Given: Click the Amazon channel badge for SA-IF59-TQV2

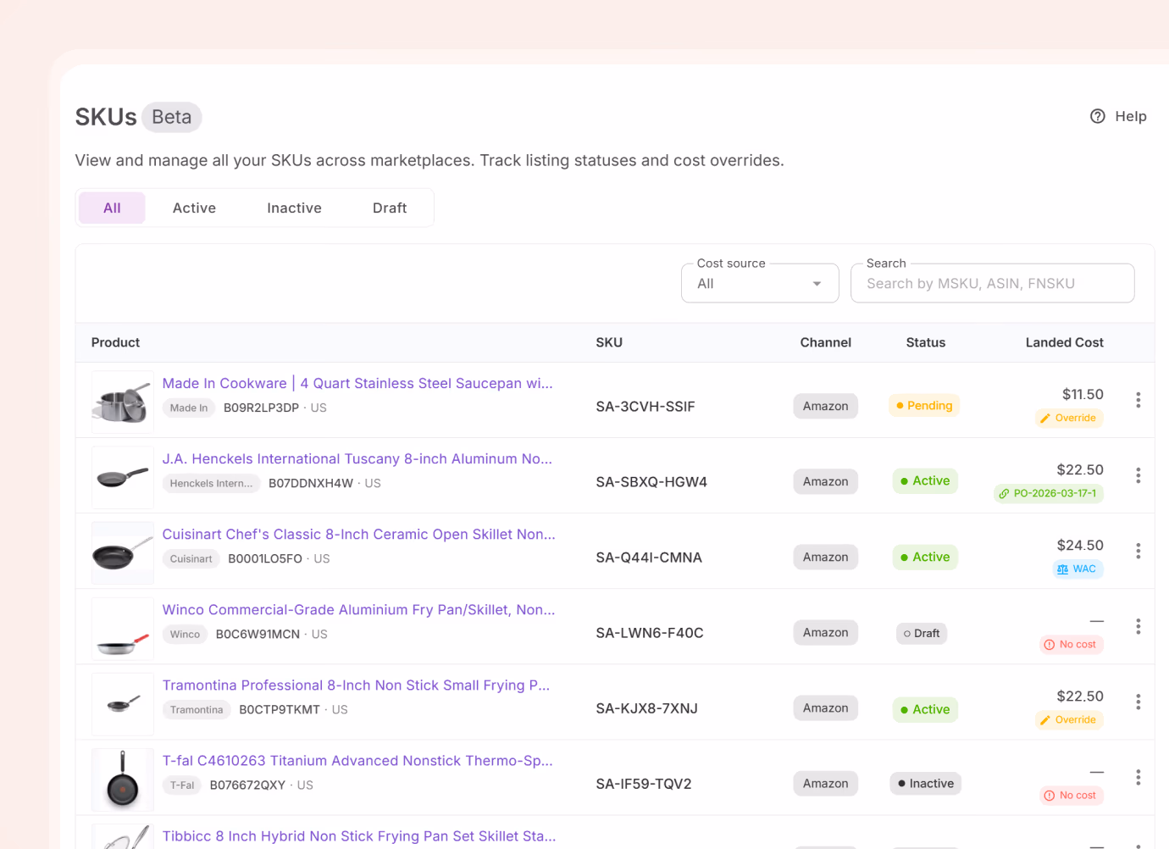Looking at the screenshot, I should [x=825, y=784].
